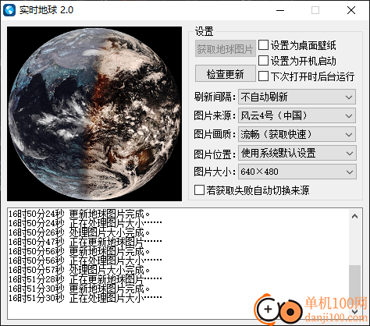Click the 检查更新 button
Image resolution: width=370 pixels, height=326 pixels.
tap(226, 74)
